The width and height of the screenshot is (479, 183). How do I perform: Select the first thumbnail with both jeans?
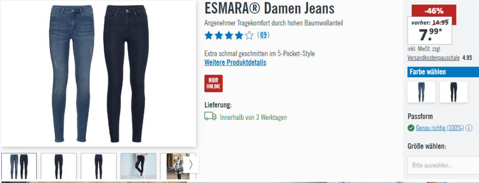point(19,166)
